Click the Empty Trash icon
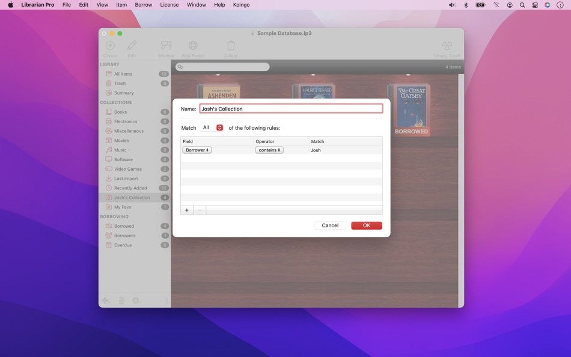 click(x=447, y=45)
